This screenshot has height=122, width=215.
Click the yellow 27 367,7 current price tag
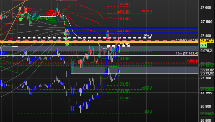click(x=207, y=41)
